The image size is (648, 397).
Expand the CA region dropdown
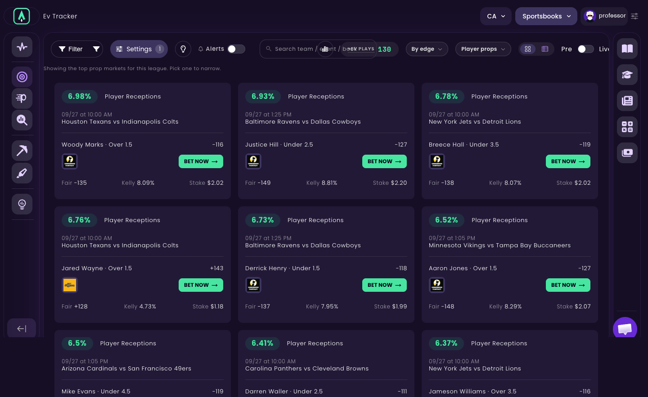pyautogui.click(x=496, y=16)
